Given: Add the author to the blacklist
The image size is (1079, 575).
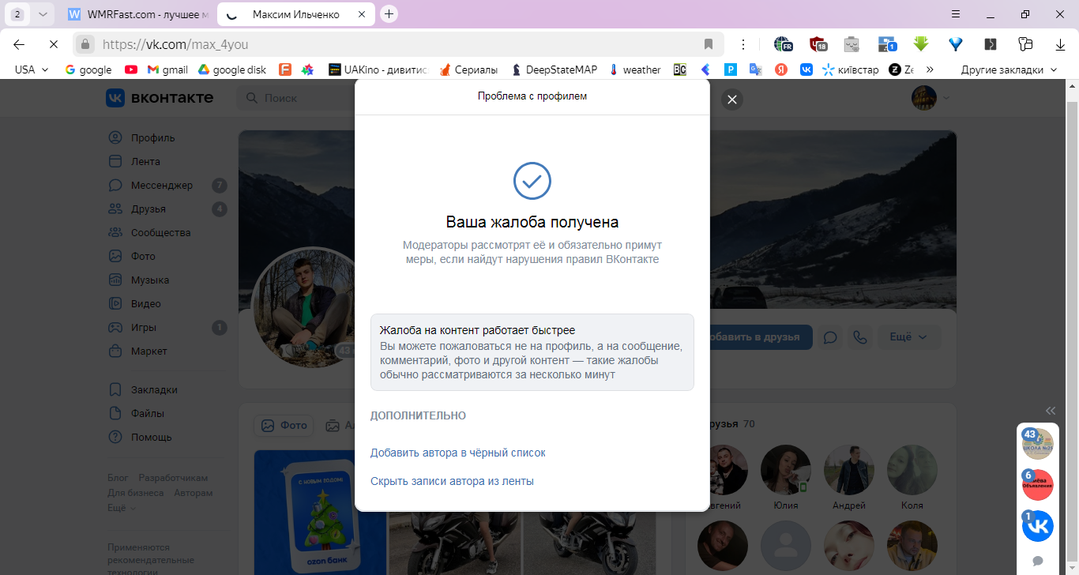Looking at the screenshot, I should tap(458, 453).
